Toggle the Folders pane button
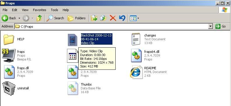Viewport: 231px width, 106px height. 76,18
